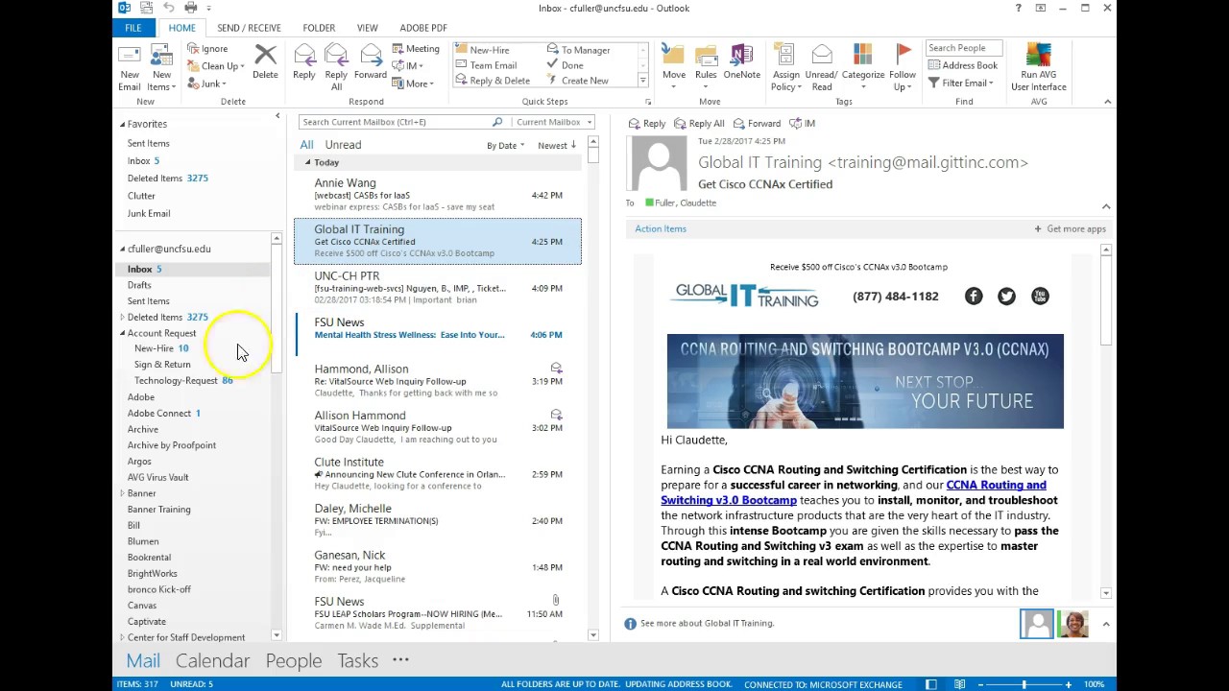Open CCNA Routing and Switching Bootcamp link
1229x691 pixels.
click(854, 492)
